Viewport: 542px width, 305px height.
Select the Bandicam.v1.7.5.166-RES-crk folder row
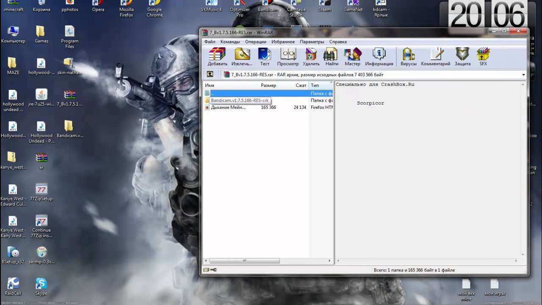tap(268, 100)
